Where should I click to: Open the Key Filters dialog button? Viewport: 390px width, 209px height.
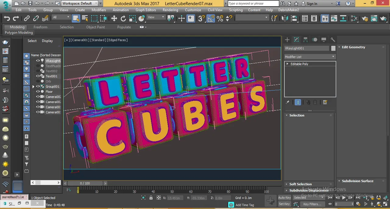pos(312,204)
